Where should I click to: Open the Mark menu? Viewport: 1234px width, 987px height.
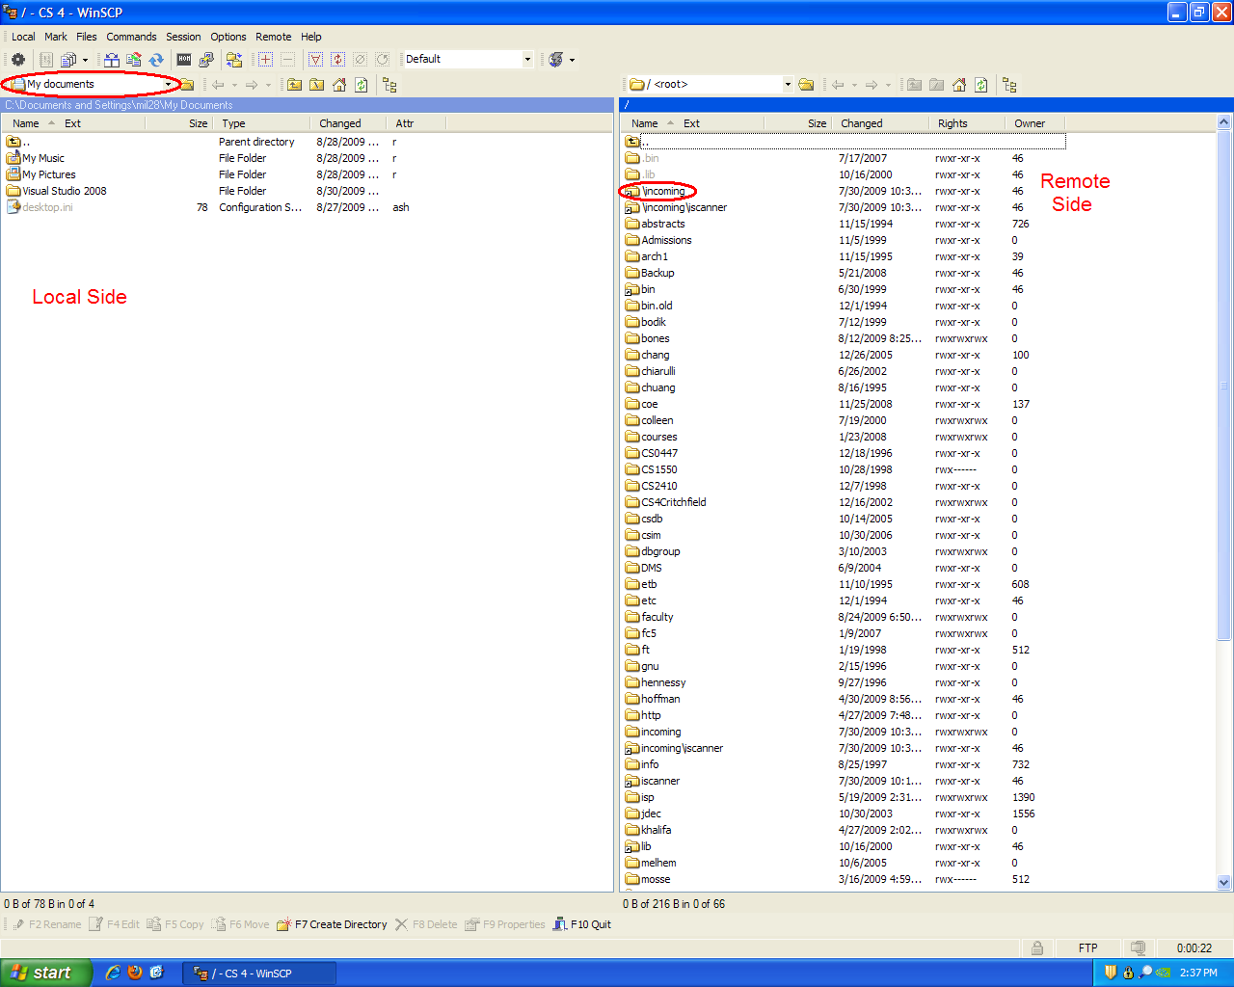click(x=56, y=37)
